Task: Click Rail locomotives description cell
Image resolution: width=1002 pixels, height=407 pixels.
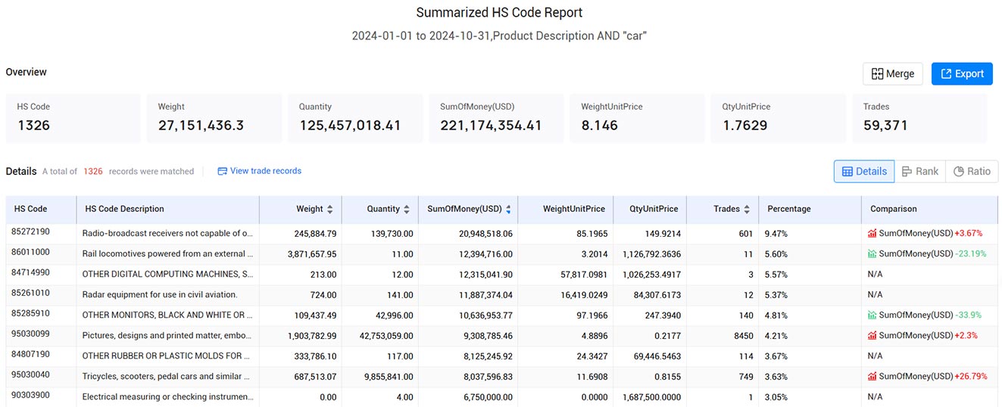Action: coord(168,254)
